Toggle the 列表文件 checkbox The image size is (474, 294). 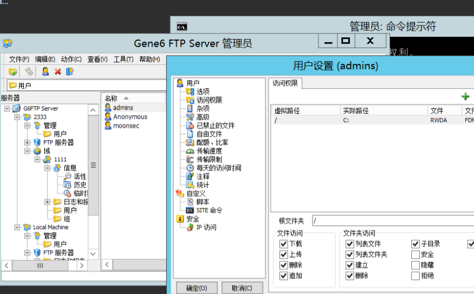[350, 244]
